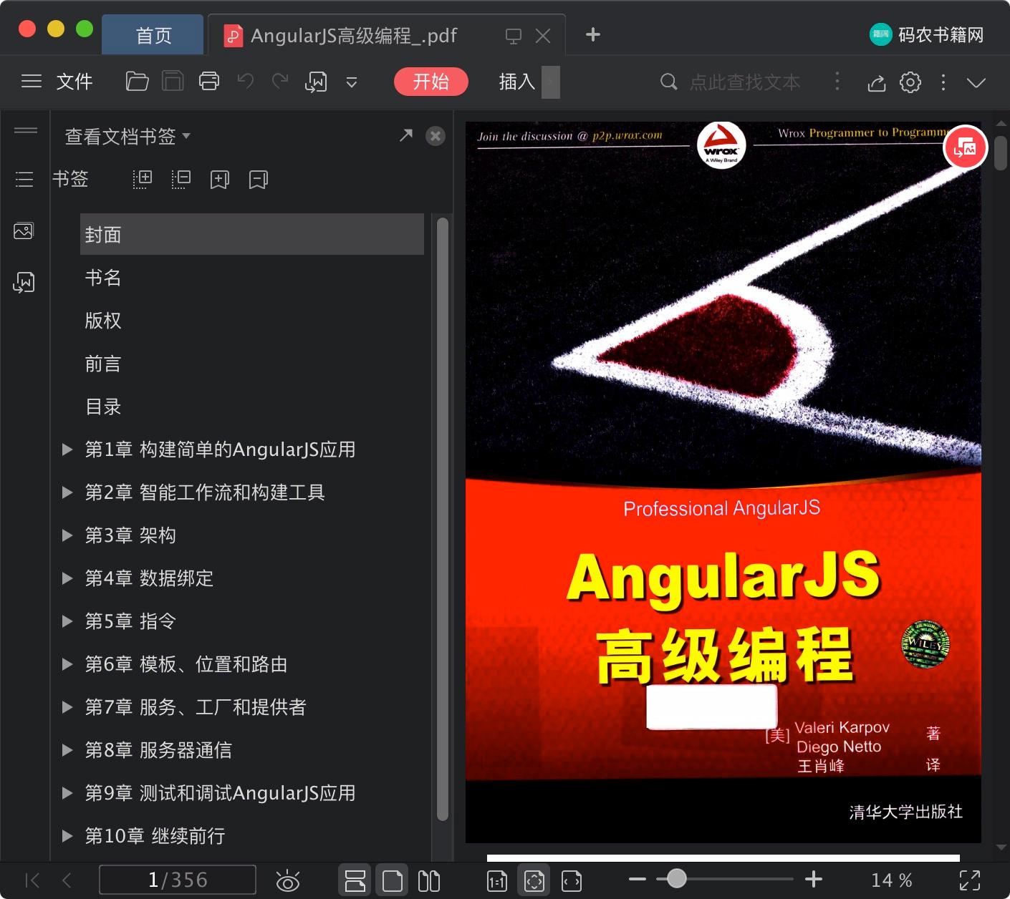Expand 第6章 模板、位置和路由
Screen dimensions: 1010x899
67,664
